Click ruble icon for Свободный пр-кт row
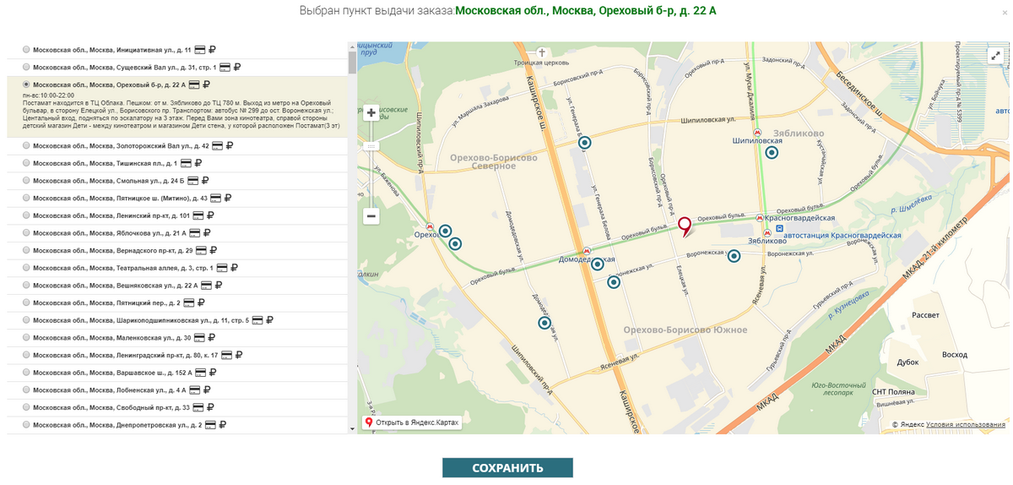The image size is (1013, 485). [210, 407]
